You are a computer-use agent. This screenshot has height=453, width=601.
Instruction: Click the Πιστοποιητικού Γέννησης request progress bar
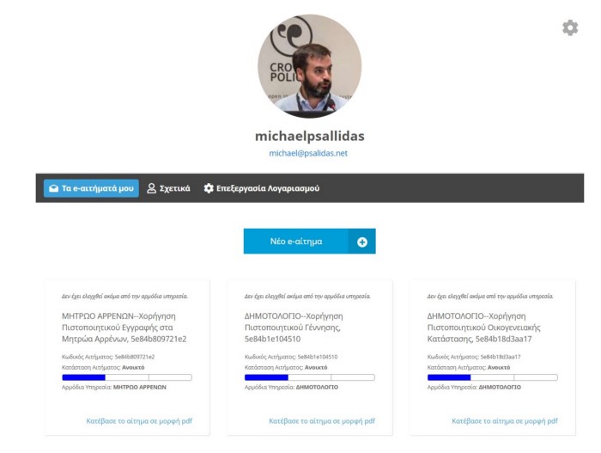tap(310, 377)
